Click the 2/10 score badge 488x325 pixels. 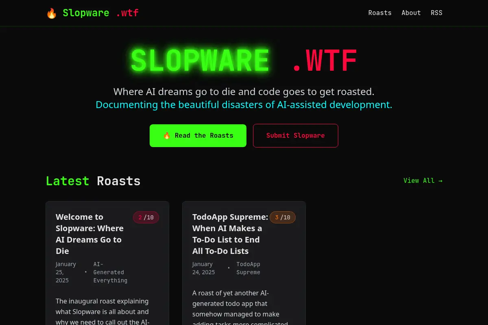click(x=146, y=217)
